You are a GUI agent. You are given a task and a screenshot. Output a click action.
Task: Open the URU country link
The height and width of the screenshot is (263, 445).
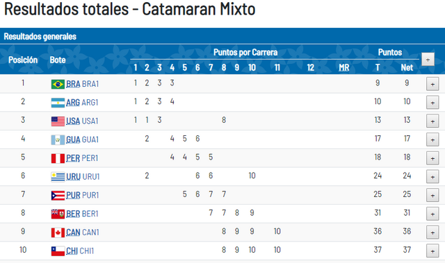click(x=73, y=177)
